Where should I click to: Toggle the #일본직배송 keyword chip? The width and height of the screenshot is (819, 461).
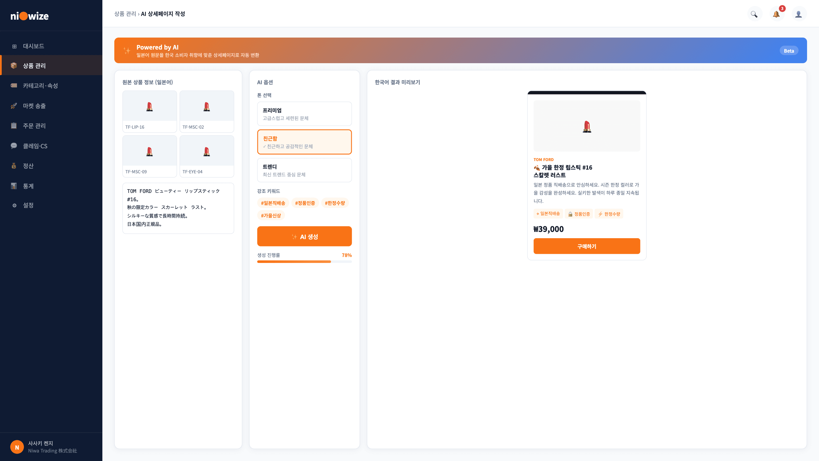point(273,203)
